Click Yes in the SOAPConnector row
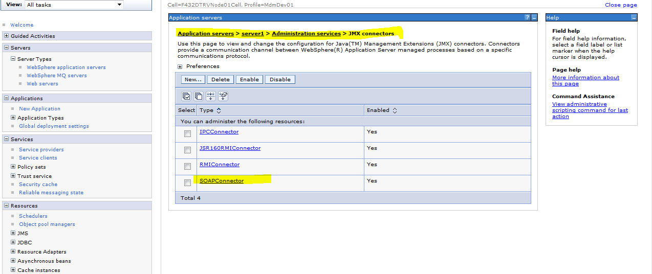 pyautogui.click(x=372, y=180)
